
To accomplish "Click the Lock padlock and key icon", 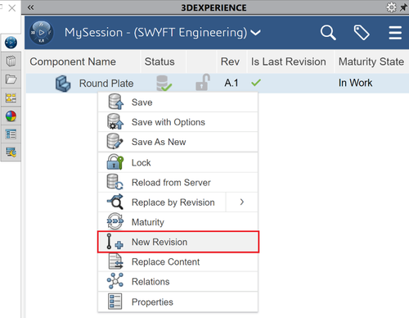I will tap(115, 161).
